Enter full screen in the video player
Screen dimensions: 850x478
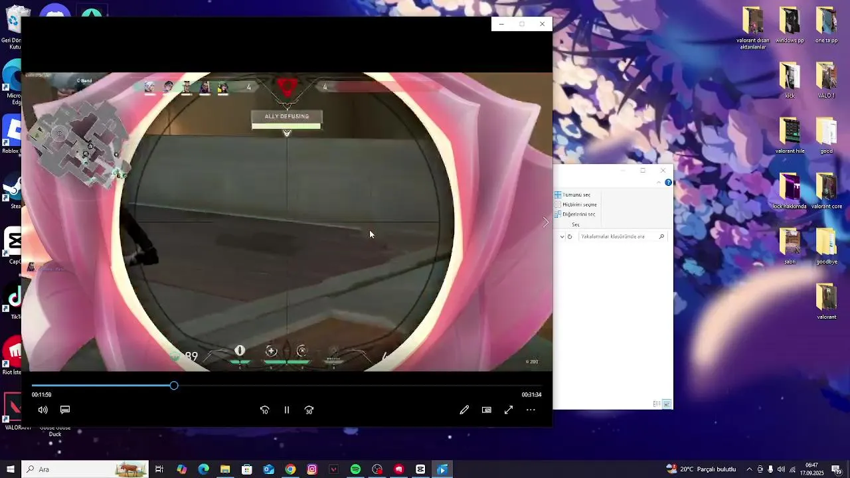(x=509, y=410)
